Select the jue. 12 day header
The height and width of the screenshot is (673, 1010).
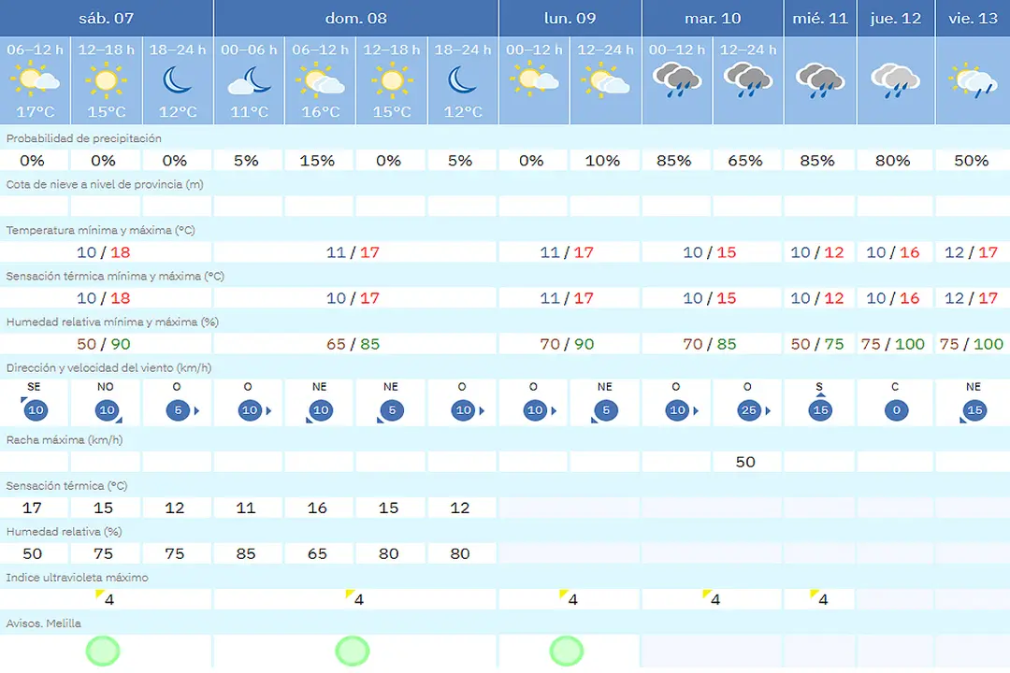[x=895, y=18]
